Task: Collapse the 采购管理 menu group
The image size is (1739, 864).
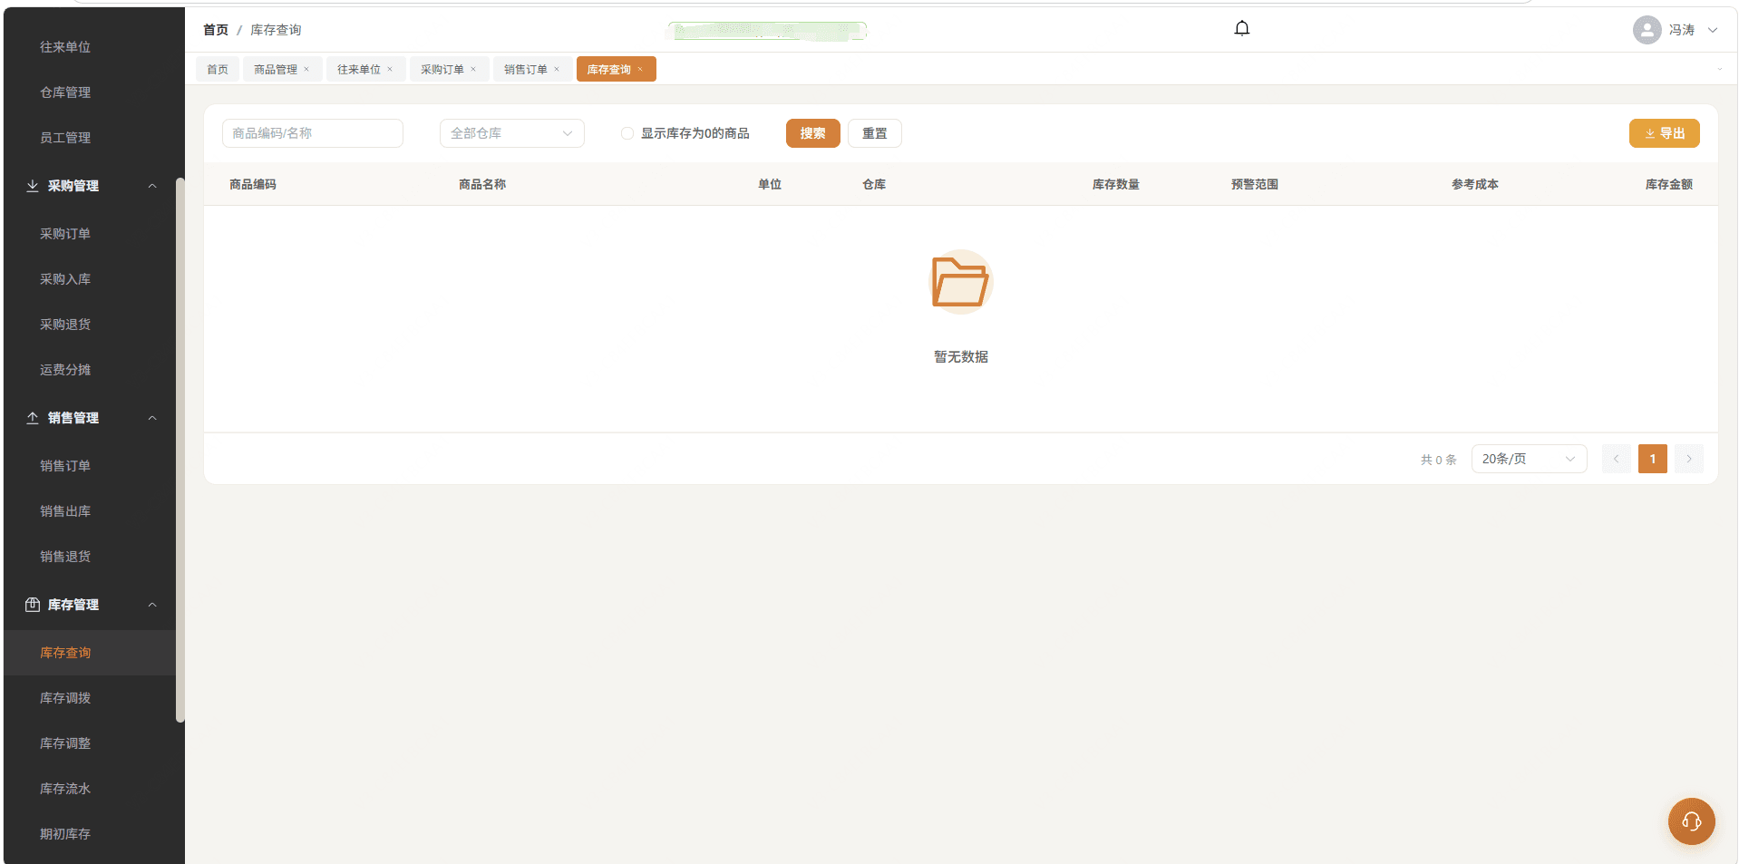Action: (152, 186)
